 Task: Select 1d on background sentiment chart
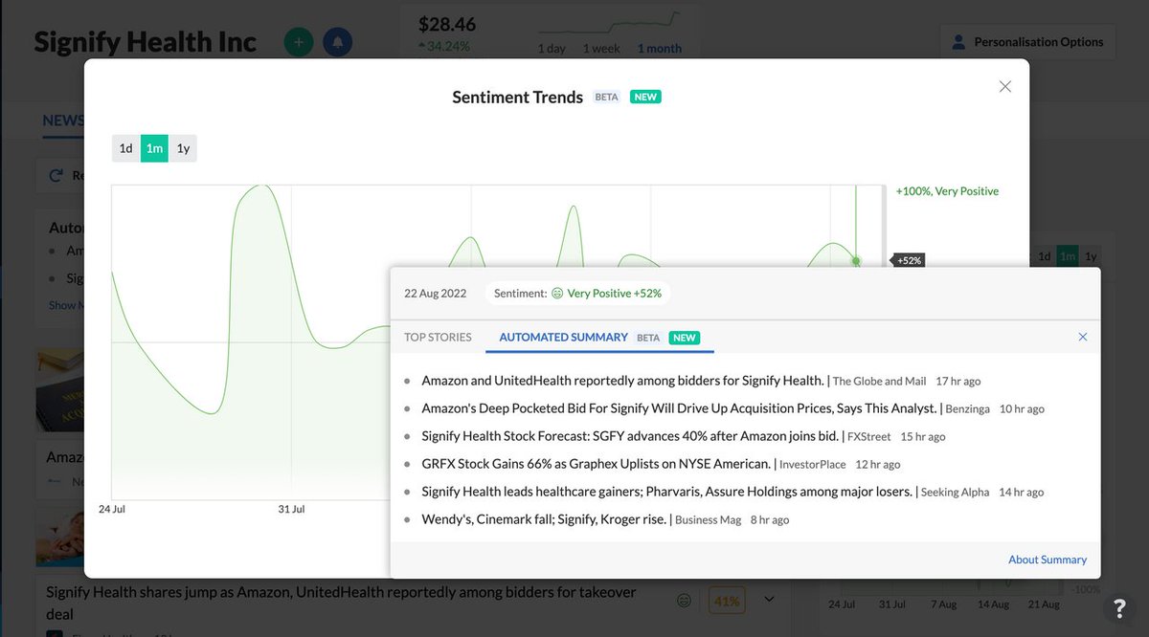pyautogui.click(x=1045, y=256)
